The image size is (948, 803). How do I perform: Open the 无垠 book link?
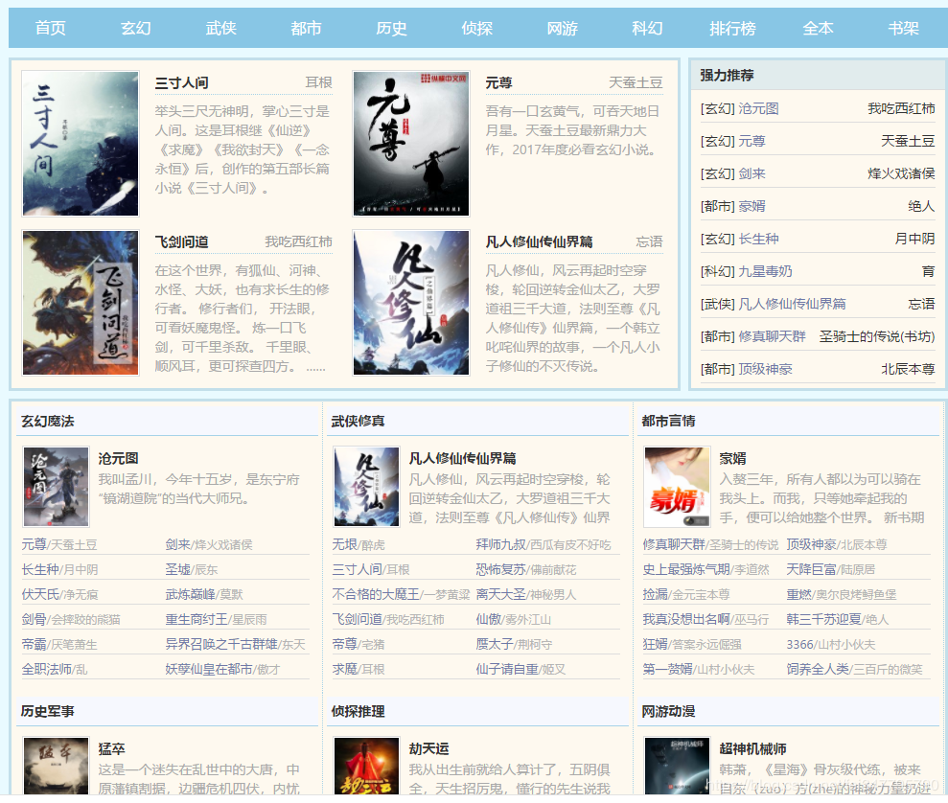click(x=345, y=544)
